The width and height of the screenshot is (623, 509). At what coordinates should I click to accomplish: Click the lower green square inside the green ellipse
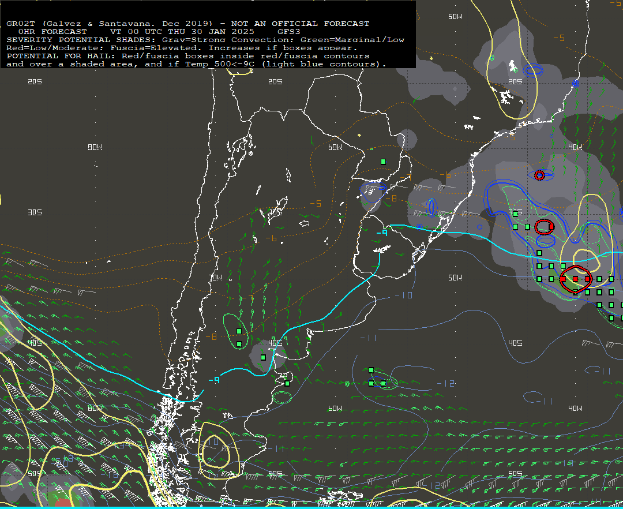tap(239, 345)
